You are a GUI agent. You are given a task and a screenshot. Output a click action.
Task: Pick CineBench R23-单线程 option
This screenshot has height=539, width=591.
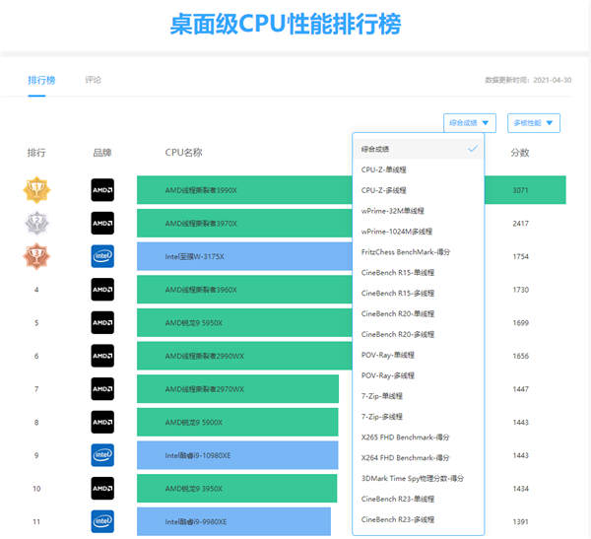[419, 499]
